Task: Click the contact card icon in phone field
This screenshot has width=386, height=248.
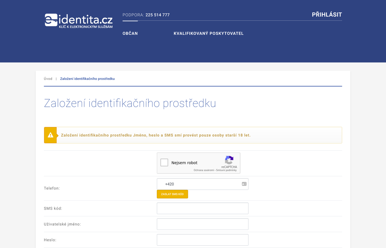Action: coord(244,184)
